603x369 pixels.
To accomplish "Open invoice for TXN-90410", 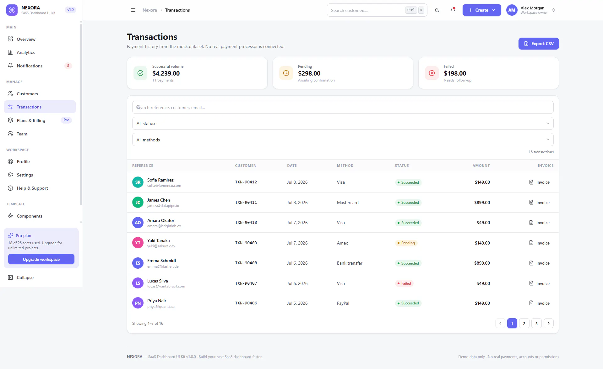I will click(x=539, y=223).
